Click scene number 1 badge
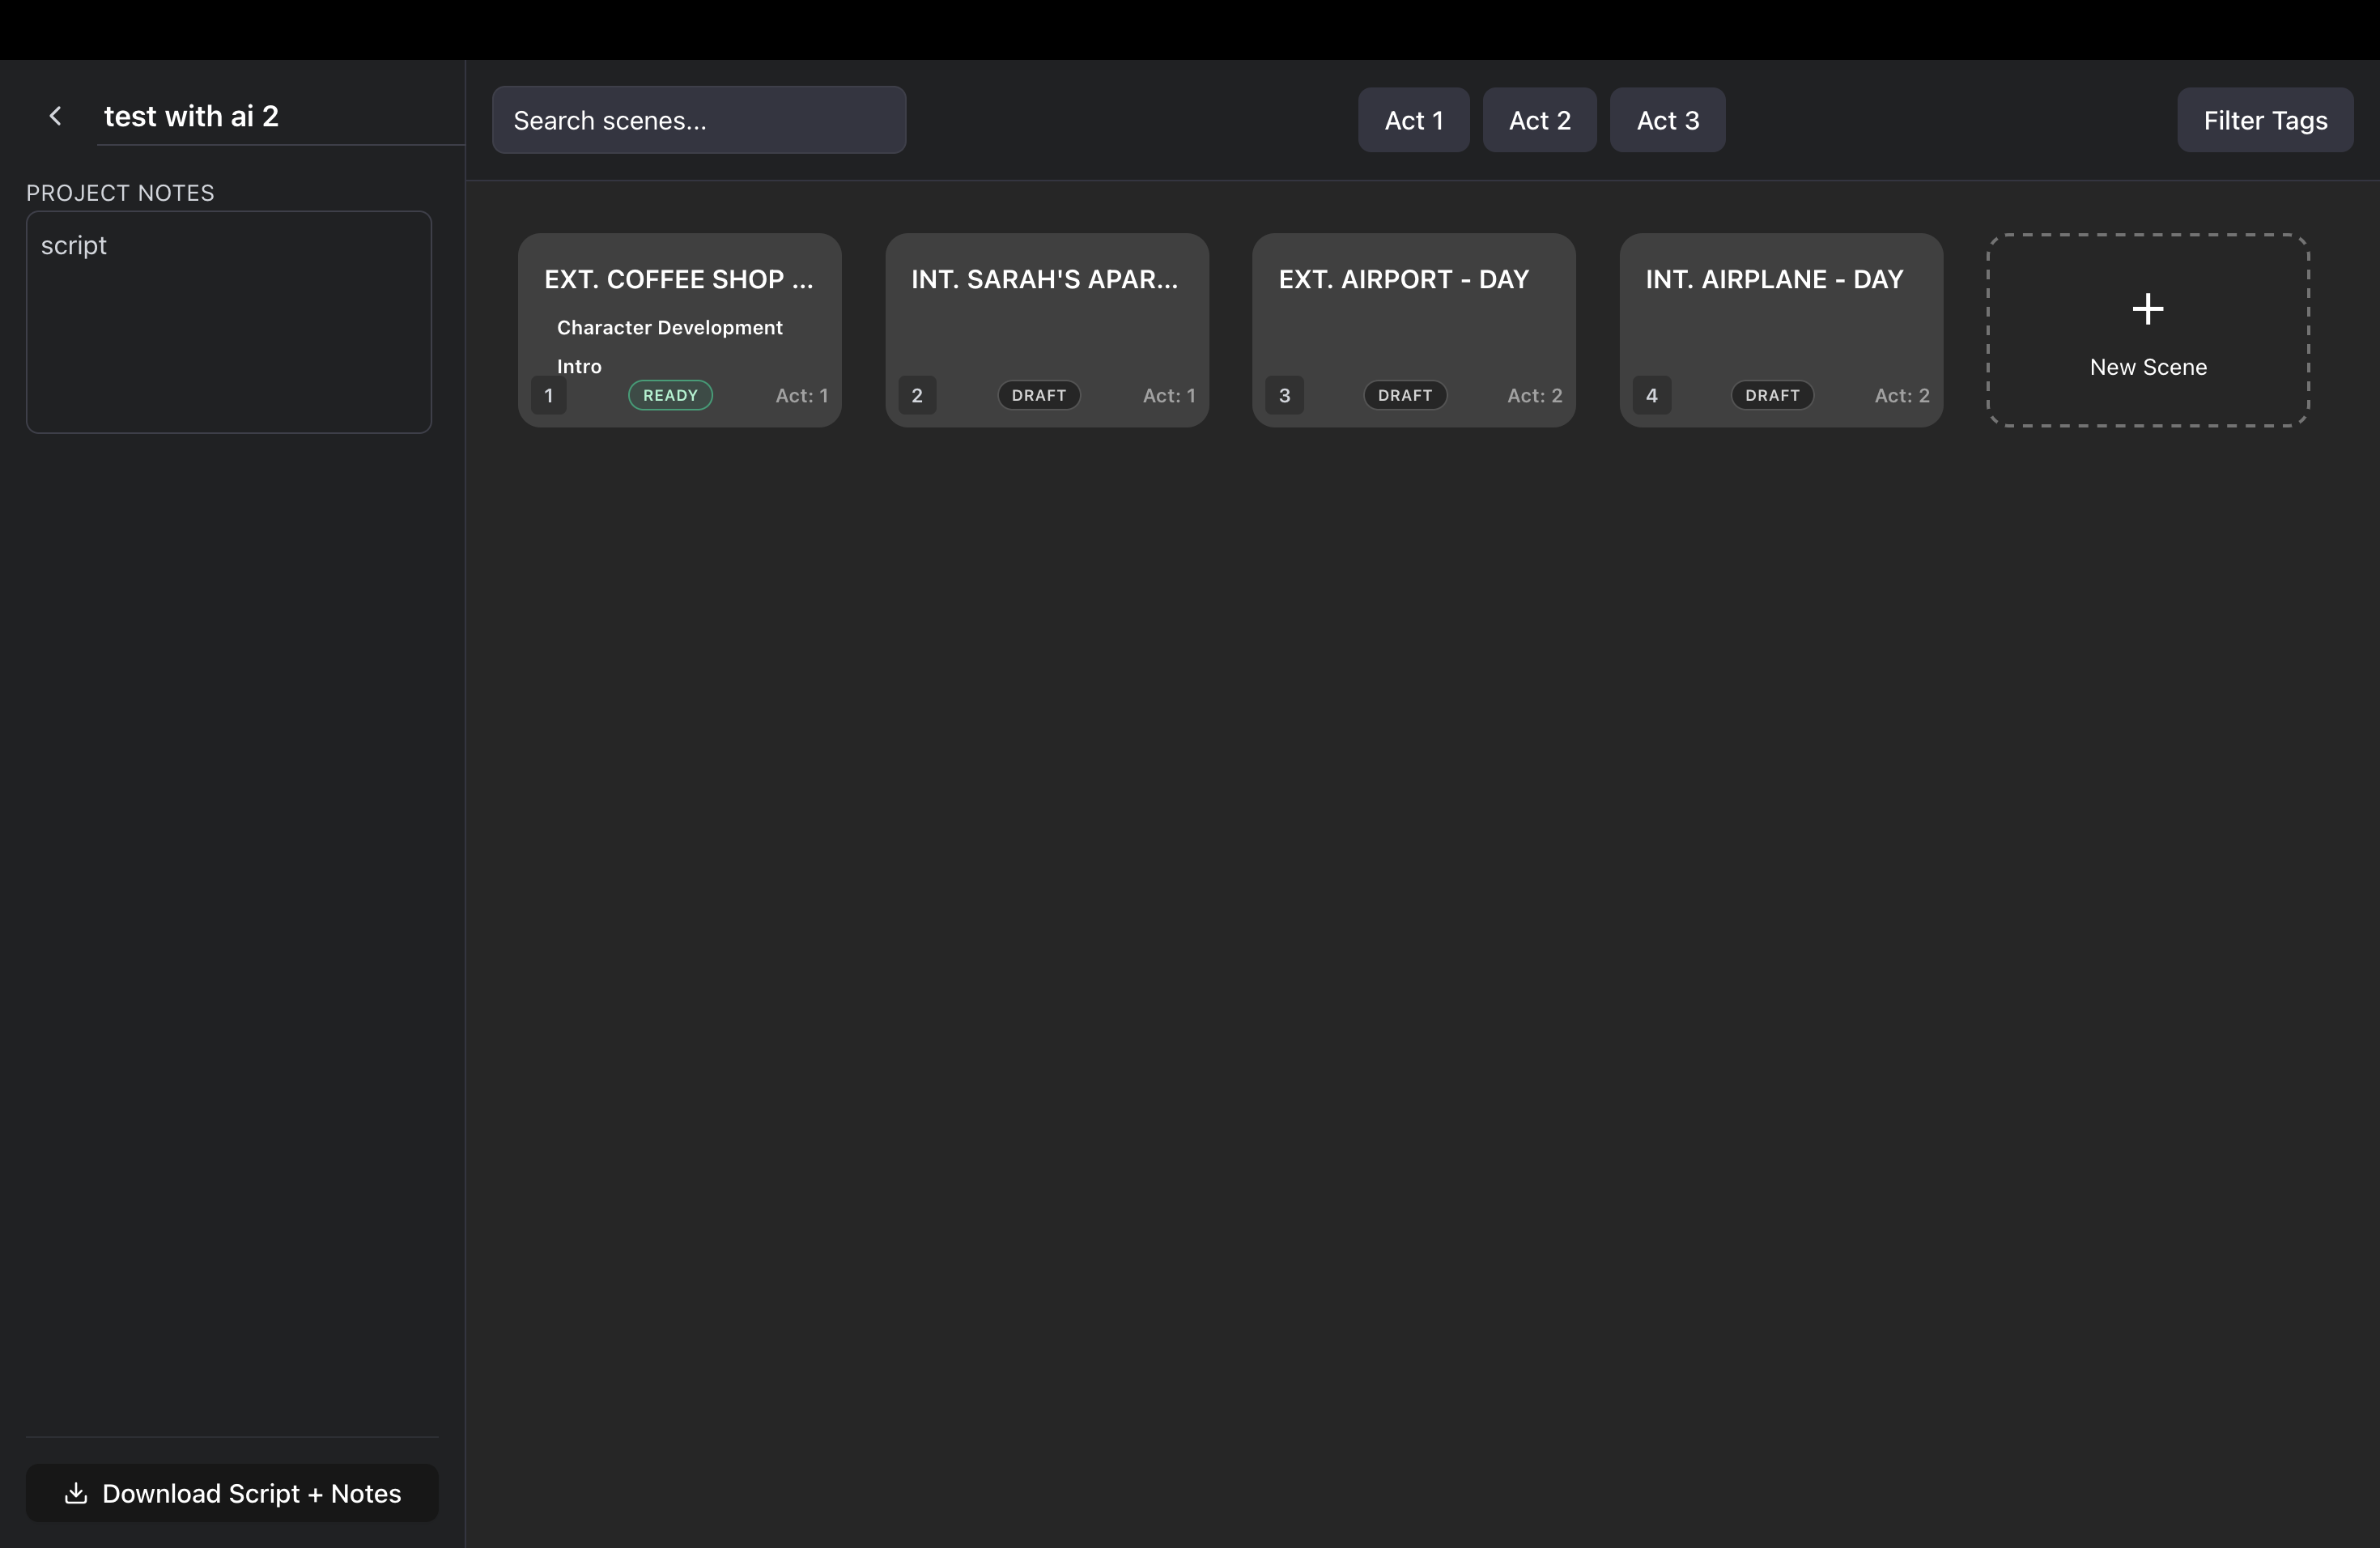Screen dimensions: 2380x1548 [548, 395]
